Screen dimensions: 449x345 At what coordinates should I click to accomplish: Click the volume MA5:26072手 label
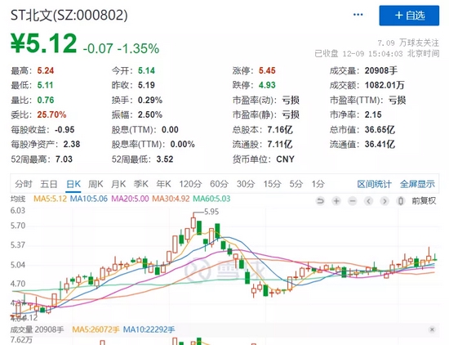pos(96,329)
